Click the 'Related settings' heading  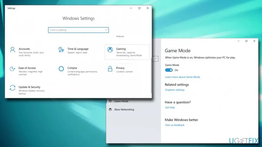[177, 85]
